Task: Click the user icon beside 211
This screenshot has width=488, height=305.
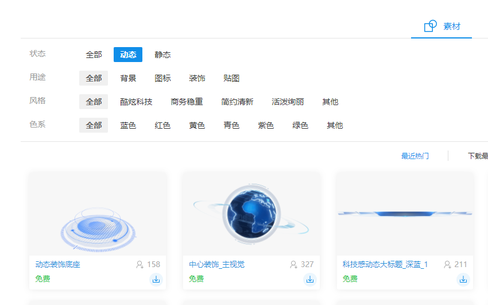Action: pyautogui.click(x=447, y=265)
